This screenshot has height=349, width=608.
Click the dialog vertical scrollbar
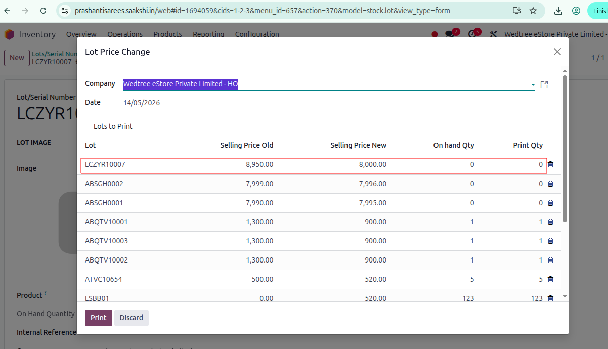click(565, 148)
